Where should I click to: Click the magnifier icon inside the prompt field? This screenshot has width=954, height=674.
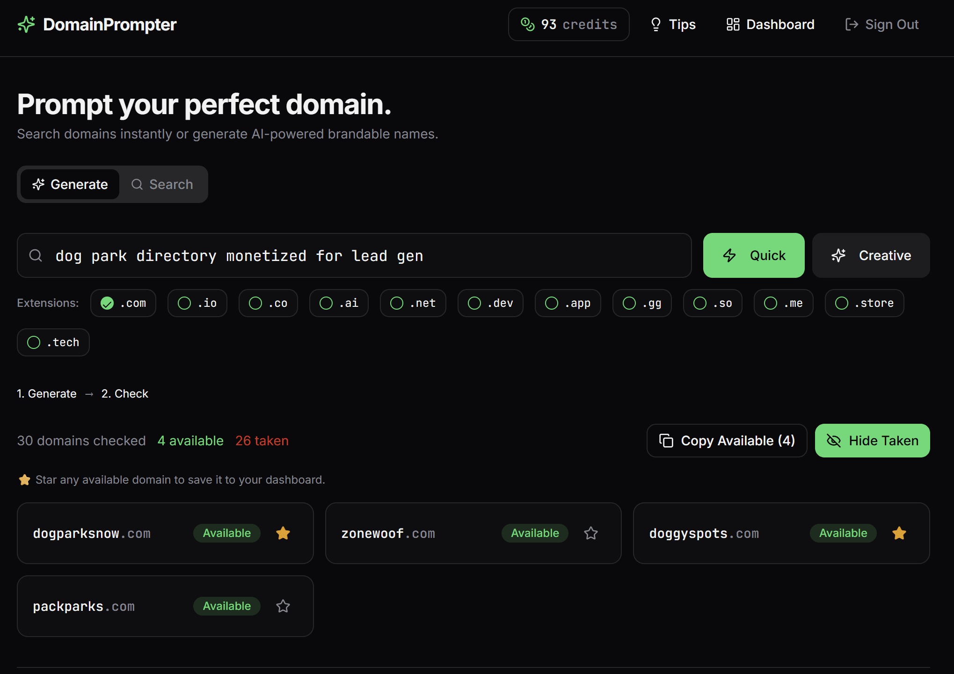[x=36, y=255]
